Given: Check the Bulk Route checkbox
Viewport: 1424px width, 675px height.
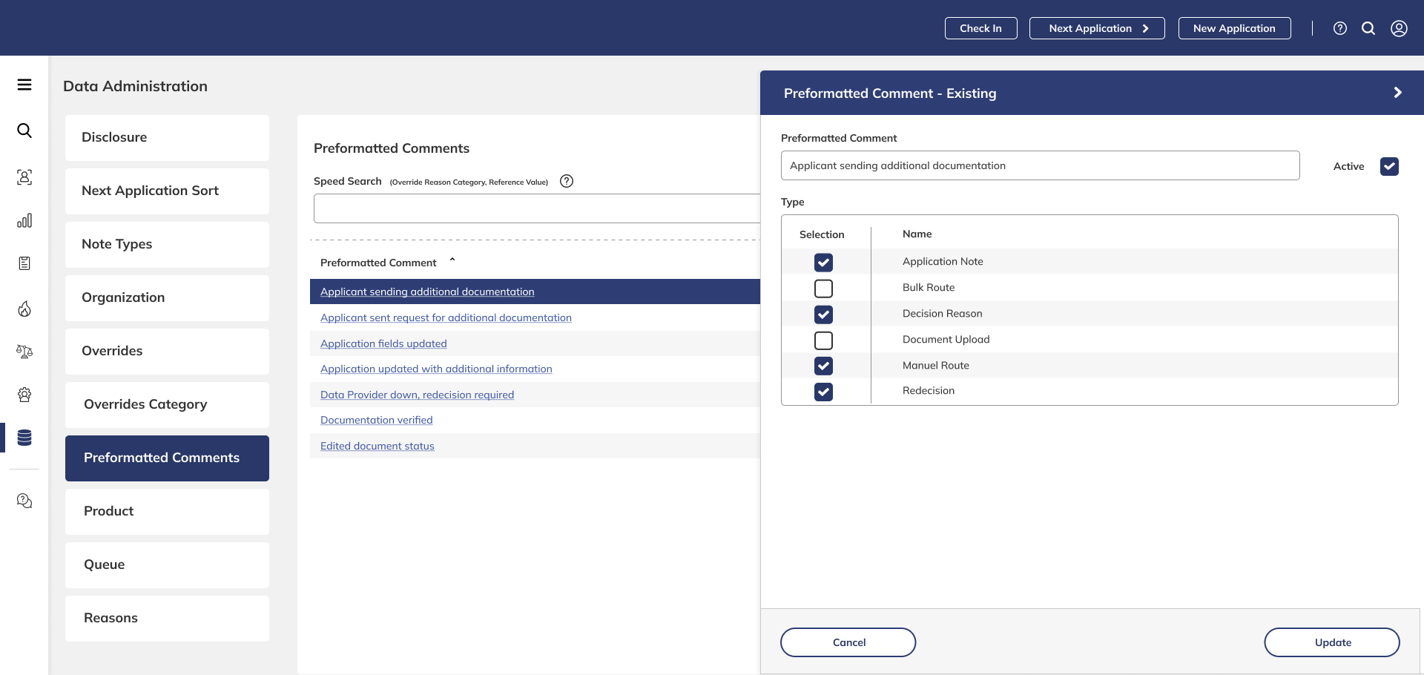Looking at the screenshot, I should [x=823, y=288].
